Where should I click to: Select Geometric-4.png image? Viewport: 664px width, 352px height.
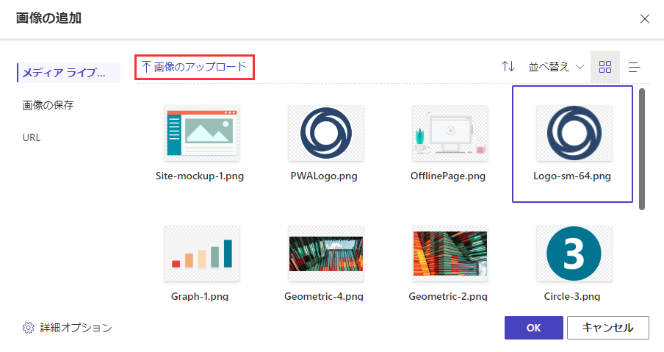(x=326, y=254)
